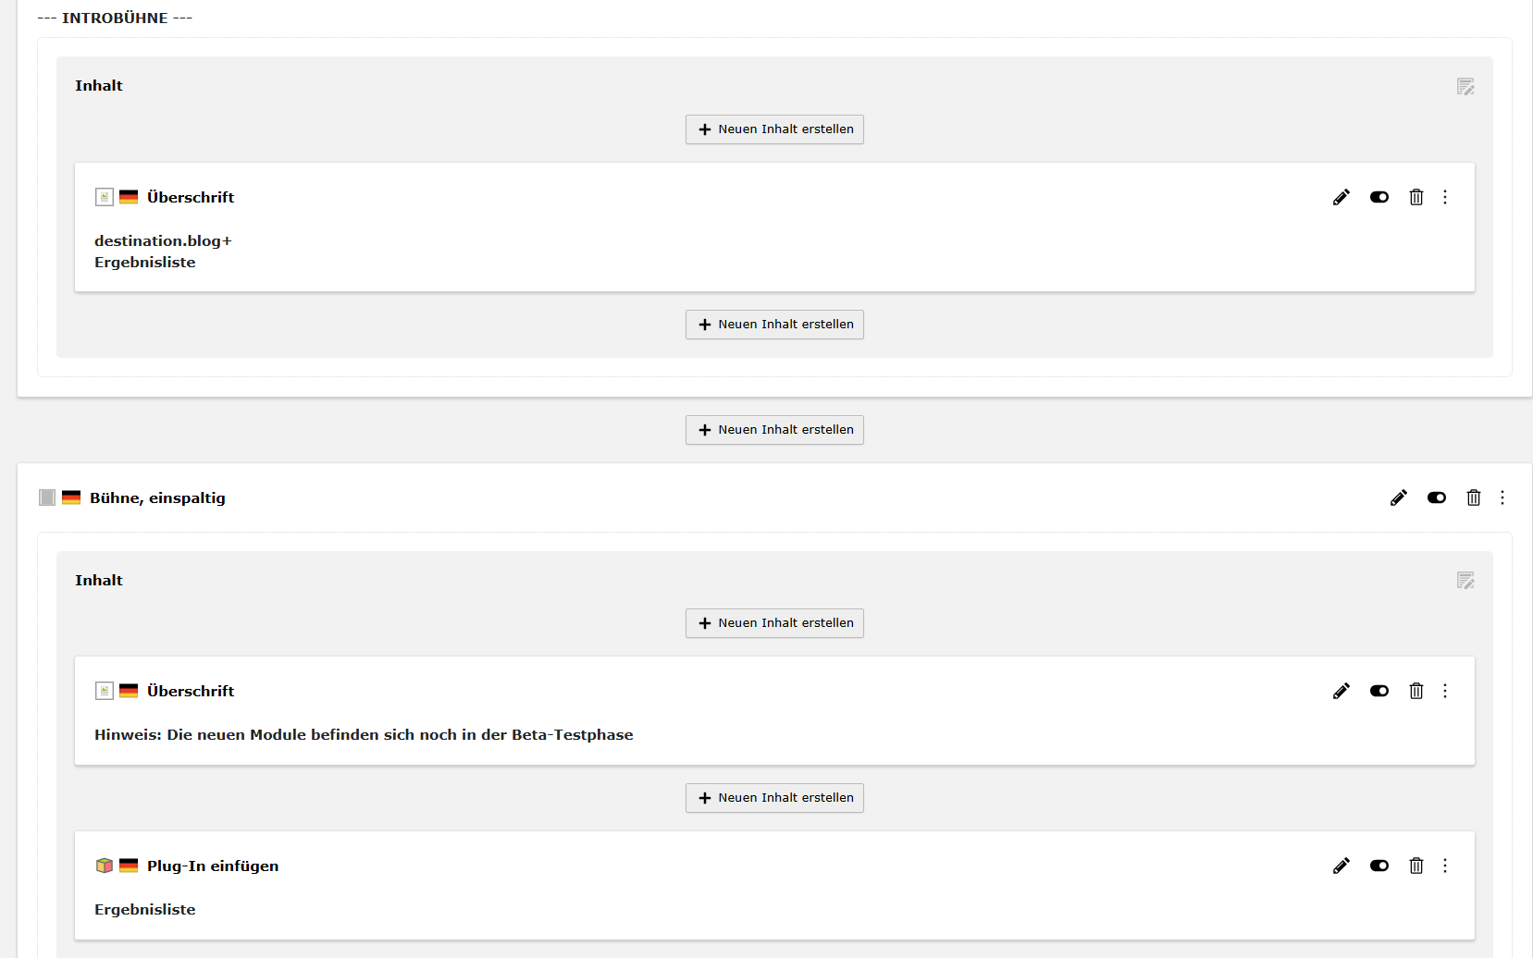
Task: Open more options menu for Bühne, einspaltig
Action: click(1502, 497)
